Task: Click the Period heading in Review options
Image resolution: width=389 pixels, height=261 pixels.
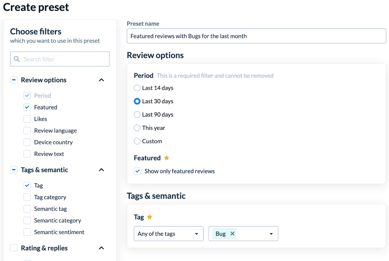Action: point(143,76)
